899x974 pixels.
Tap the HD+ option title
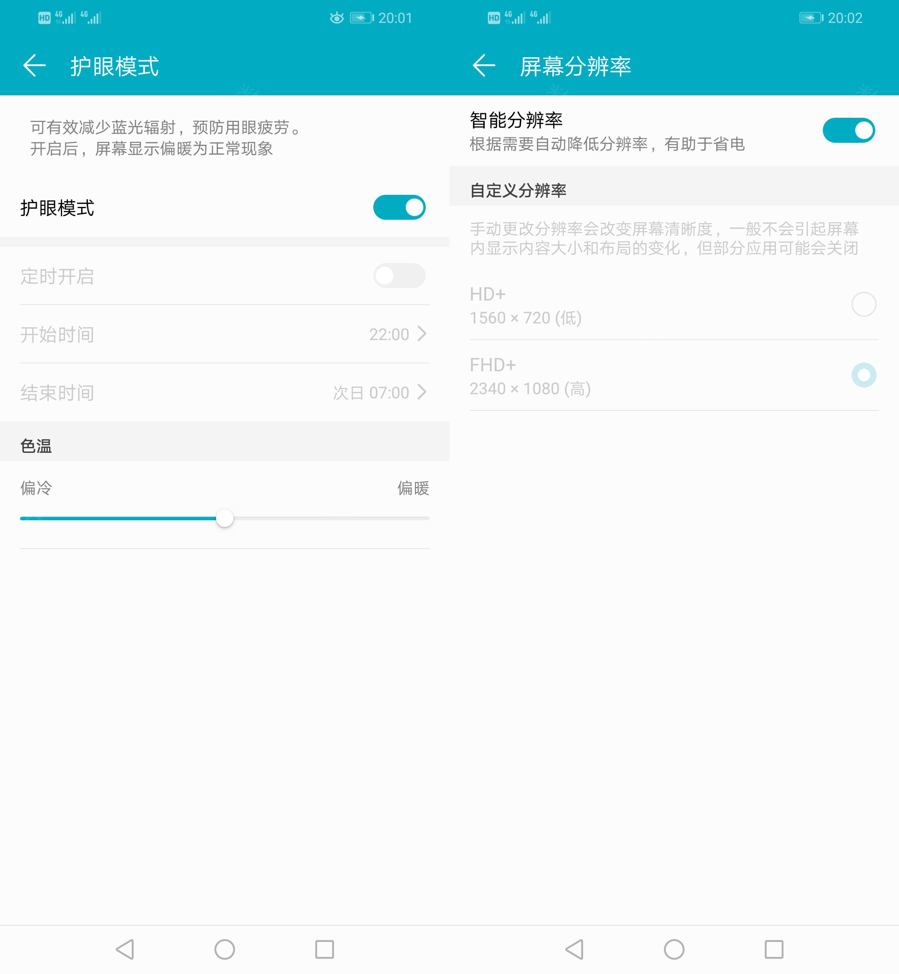(487, 294)
